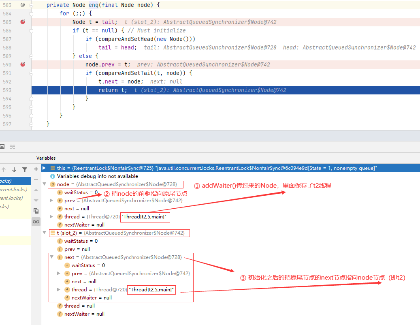Click the duplicate watch icon

36,211
